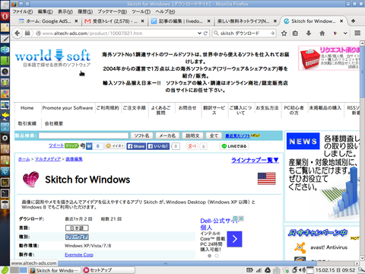This screenshot has height=274, width=365.
Task: Open お問合せ nav item
Action: (x=187, y=108)
